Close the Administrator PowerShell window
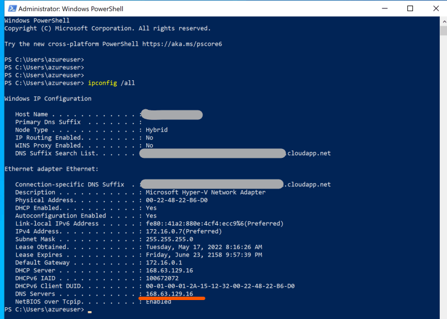 (436, 8)
